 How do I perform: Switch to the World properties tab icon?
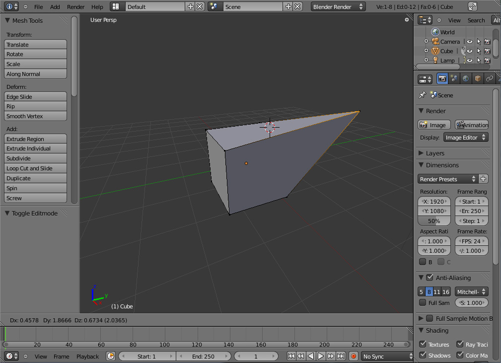pyautogui.click(x=466, y=78)
